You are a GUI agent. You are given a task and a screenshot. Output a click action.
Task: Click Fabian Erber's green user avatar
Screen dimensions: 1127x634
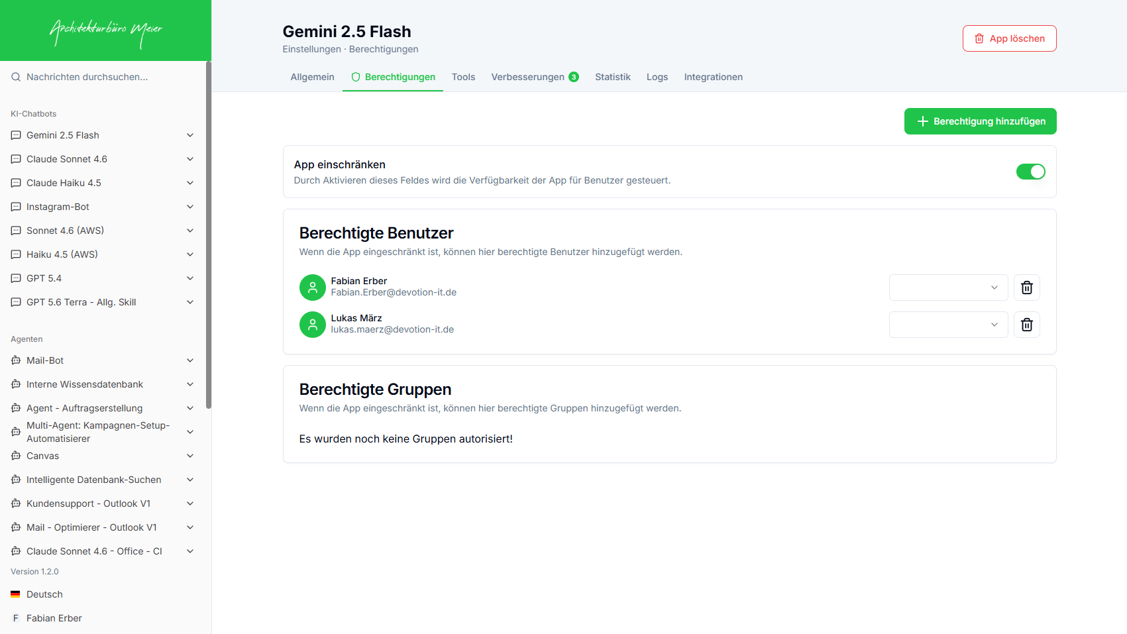(313, 288)
